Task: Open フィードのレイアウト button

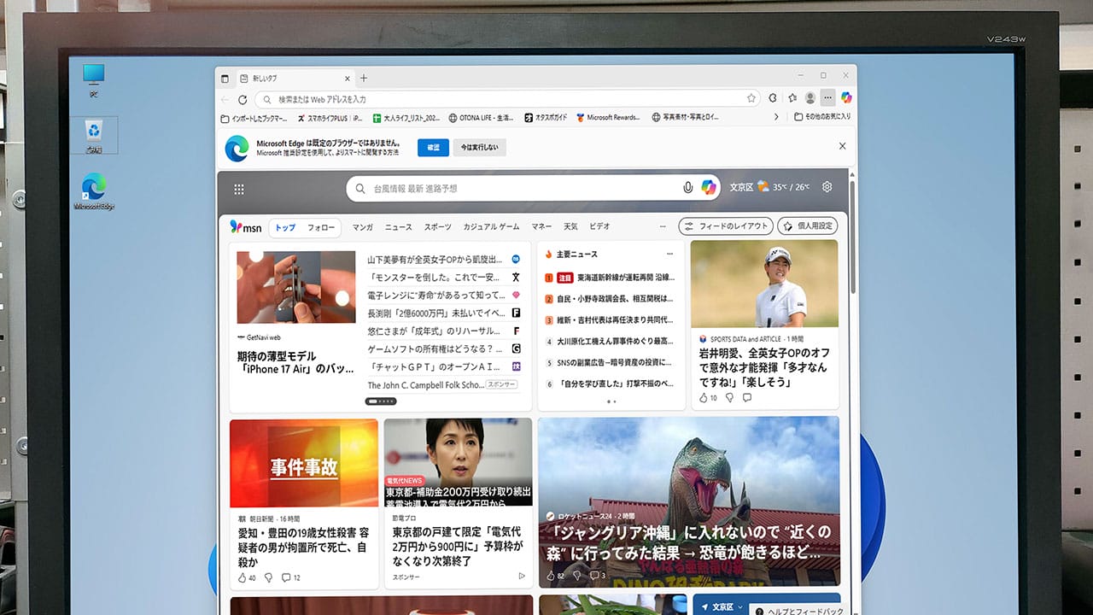Action: click(726, 226)
